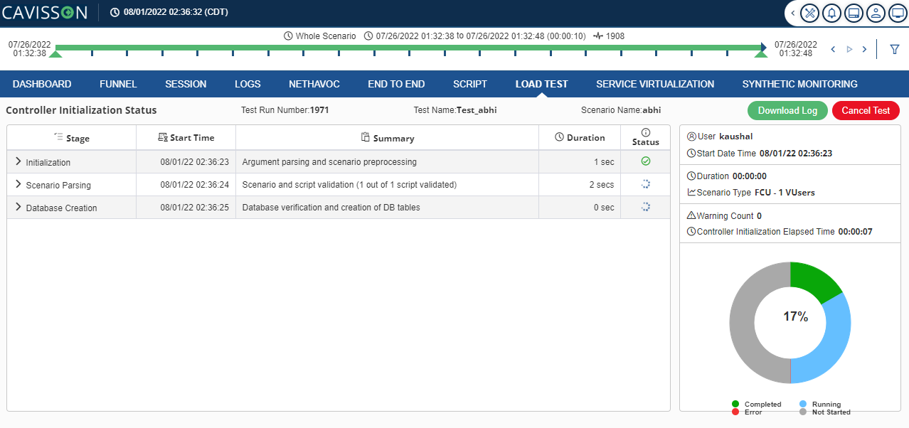This screenshot has width=909, height=428.
Task: Go to next time window arrow
Action: (864, 49)
